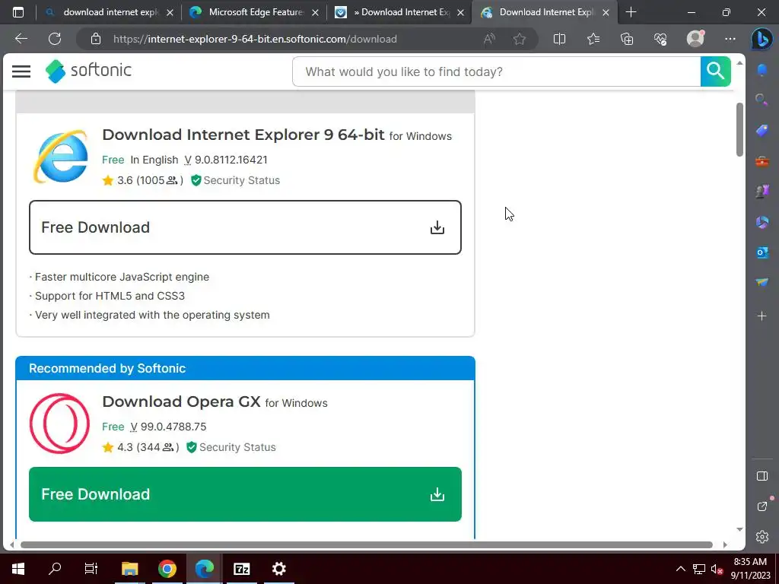Open a new tab with plus button
This screenshot has width=779, height=584.
631,12
